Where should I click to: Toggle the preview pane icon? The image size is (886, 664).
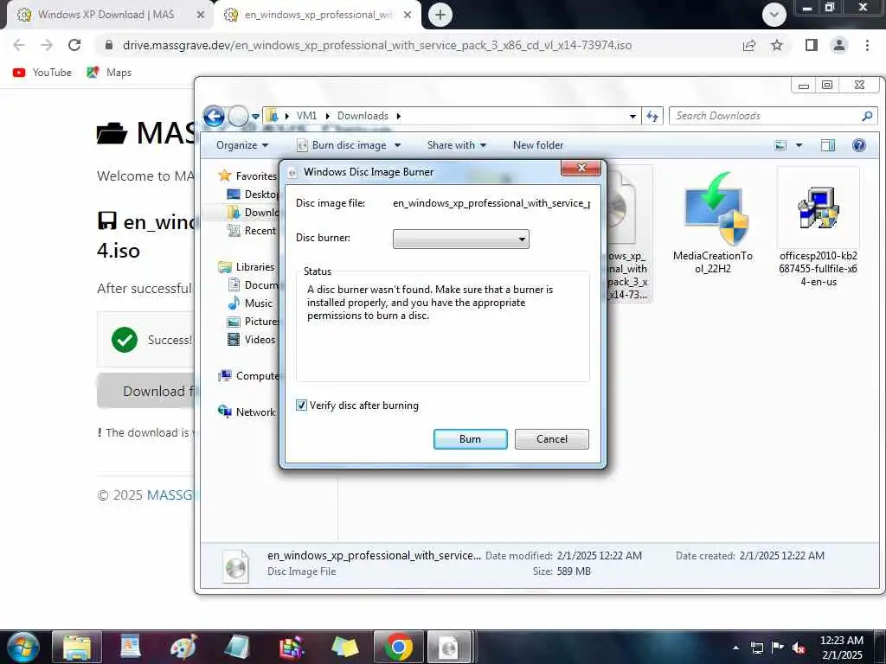[x=828, y=145]
